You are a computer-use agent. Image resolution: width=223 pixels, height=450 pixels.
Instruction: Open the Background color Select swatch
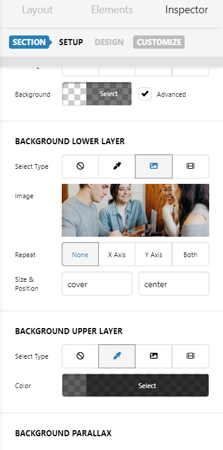coord(97,94)
